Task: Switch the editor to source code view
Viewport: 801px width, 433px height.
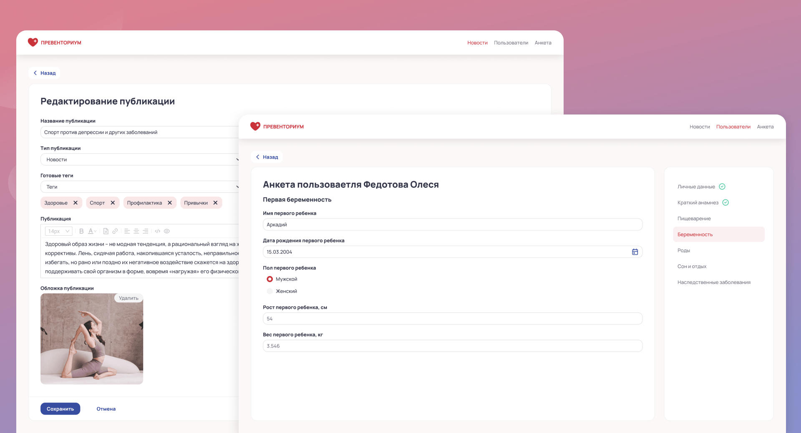Action: coord(158,231)
